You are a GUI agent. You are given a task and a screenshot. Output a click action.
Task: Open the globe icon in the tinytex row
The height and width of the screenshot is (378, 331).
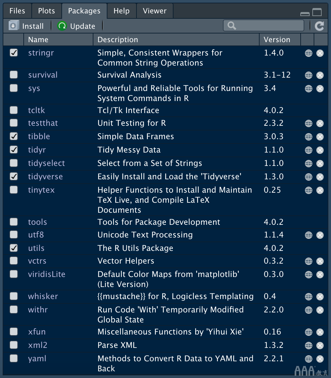tap(308, 190)
